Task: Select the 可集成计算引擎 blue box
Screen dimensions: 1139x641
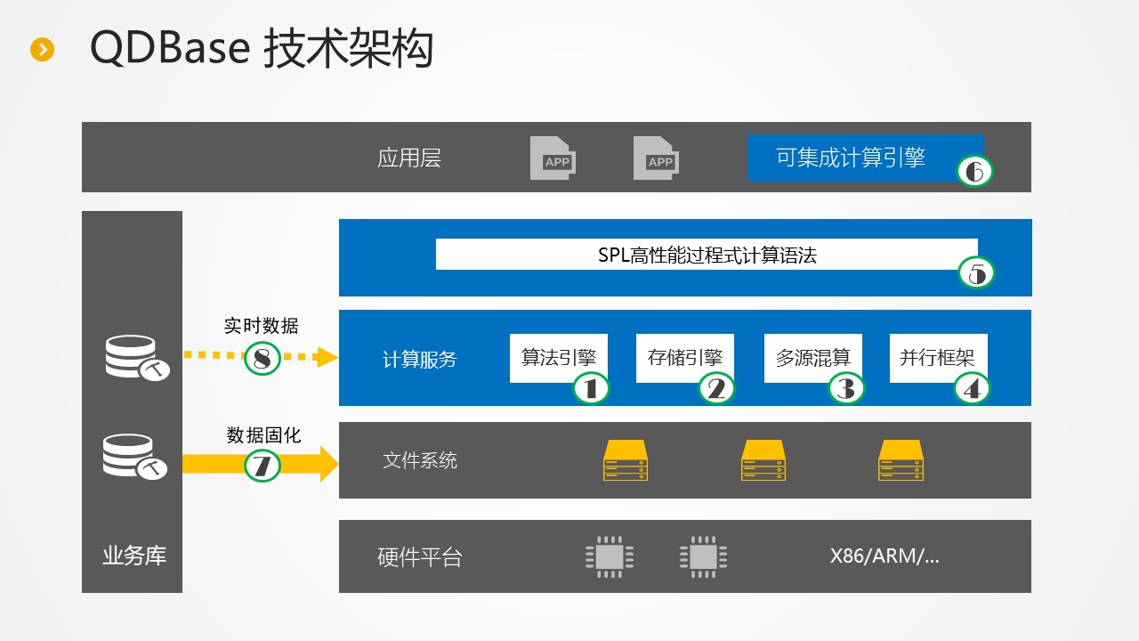Action: 865,158
